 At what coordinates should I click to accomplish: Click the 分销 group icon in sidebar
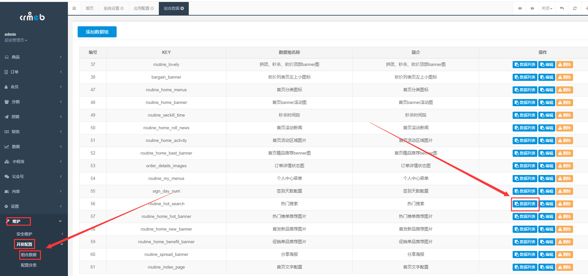[6, 102]
